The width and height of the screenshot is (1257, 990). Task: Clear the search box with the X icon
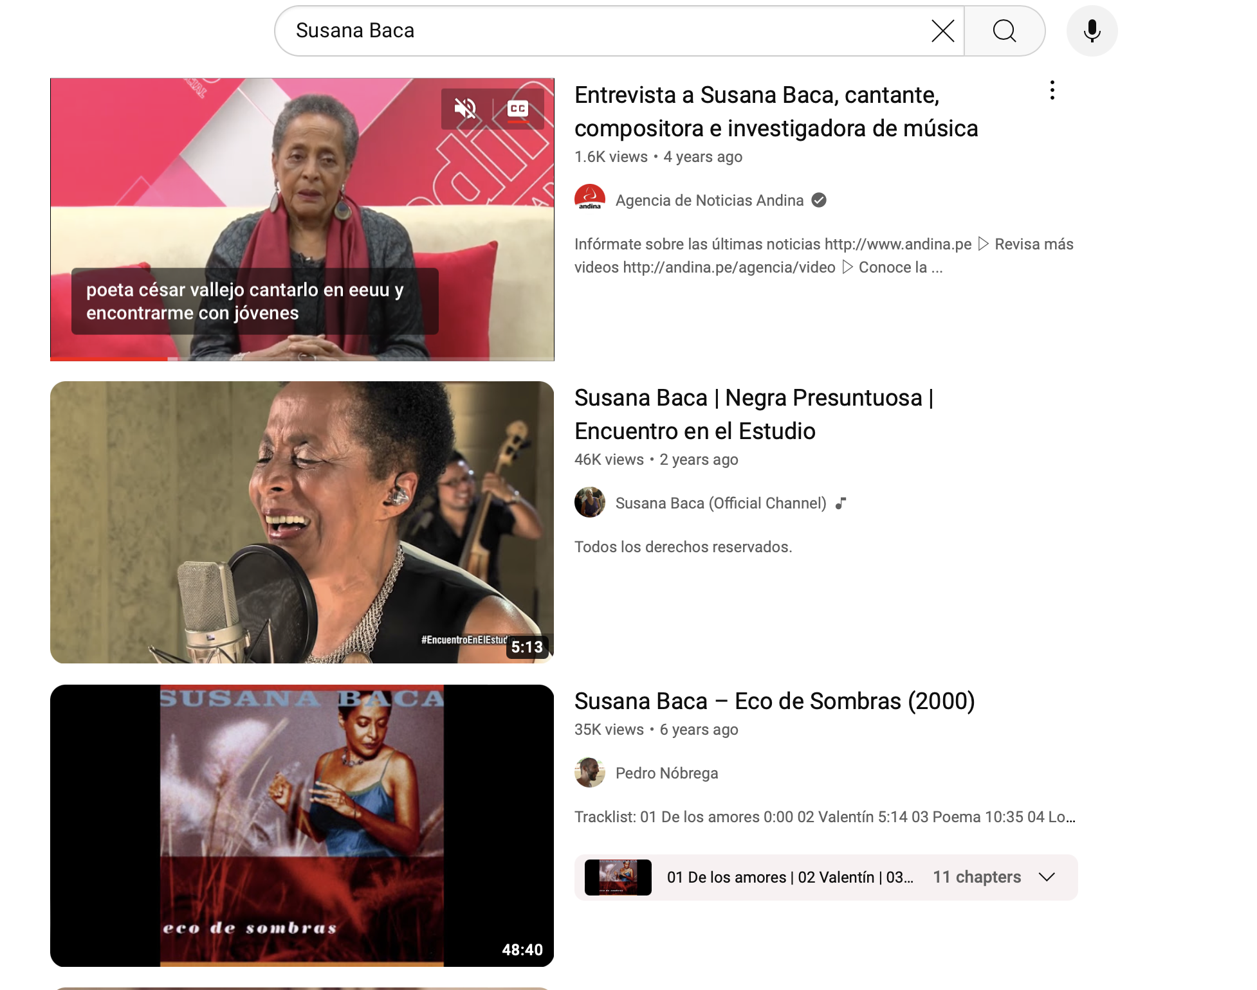942,31
